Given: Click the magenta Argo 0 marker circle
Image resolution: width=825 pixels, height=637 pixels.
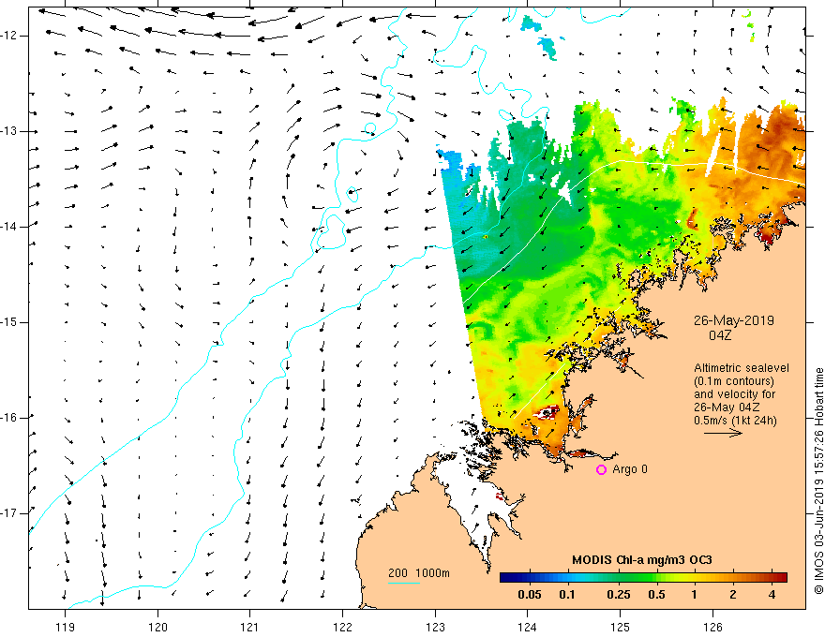Looking at the screenshot, I should (601, 469).
